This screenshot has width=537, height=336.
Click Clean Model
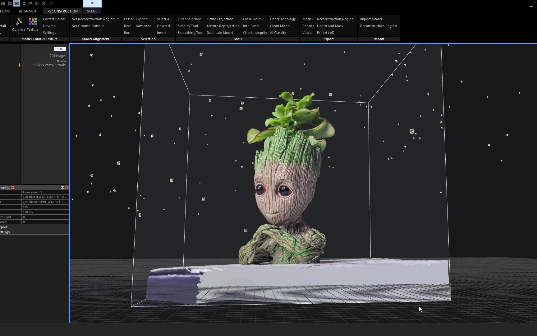click(280, 26)
